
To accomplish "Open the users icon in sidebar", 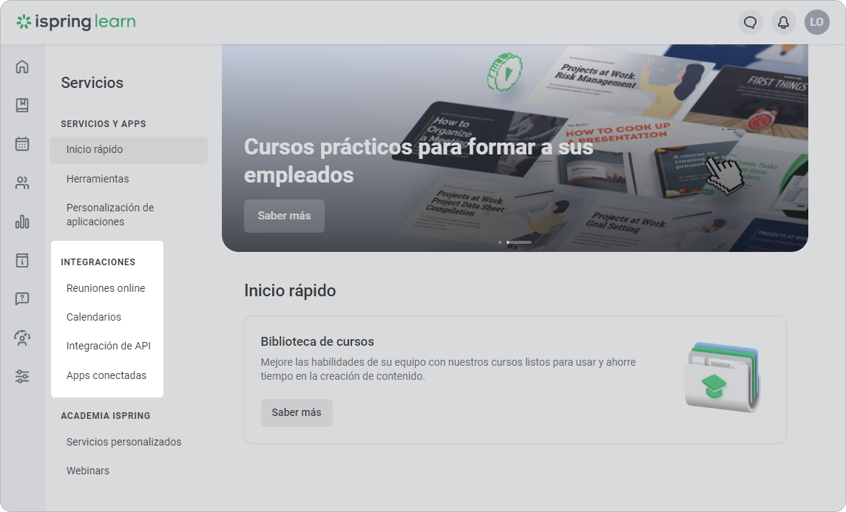I will click(x=22, y=183).
